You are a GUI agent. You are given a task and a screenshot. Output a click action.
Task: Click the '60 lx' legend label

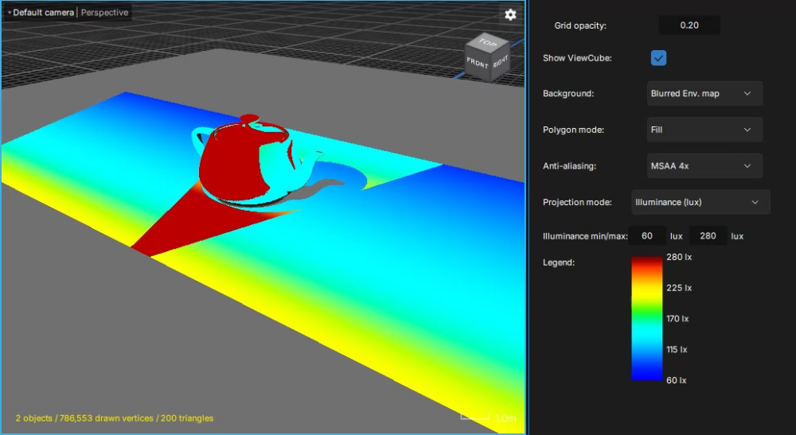(x=676, y=380)
